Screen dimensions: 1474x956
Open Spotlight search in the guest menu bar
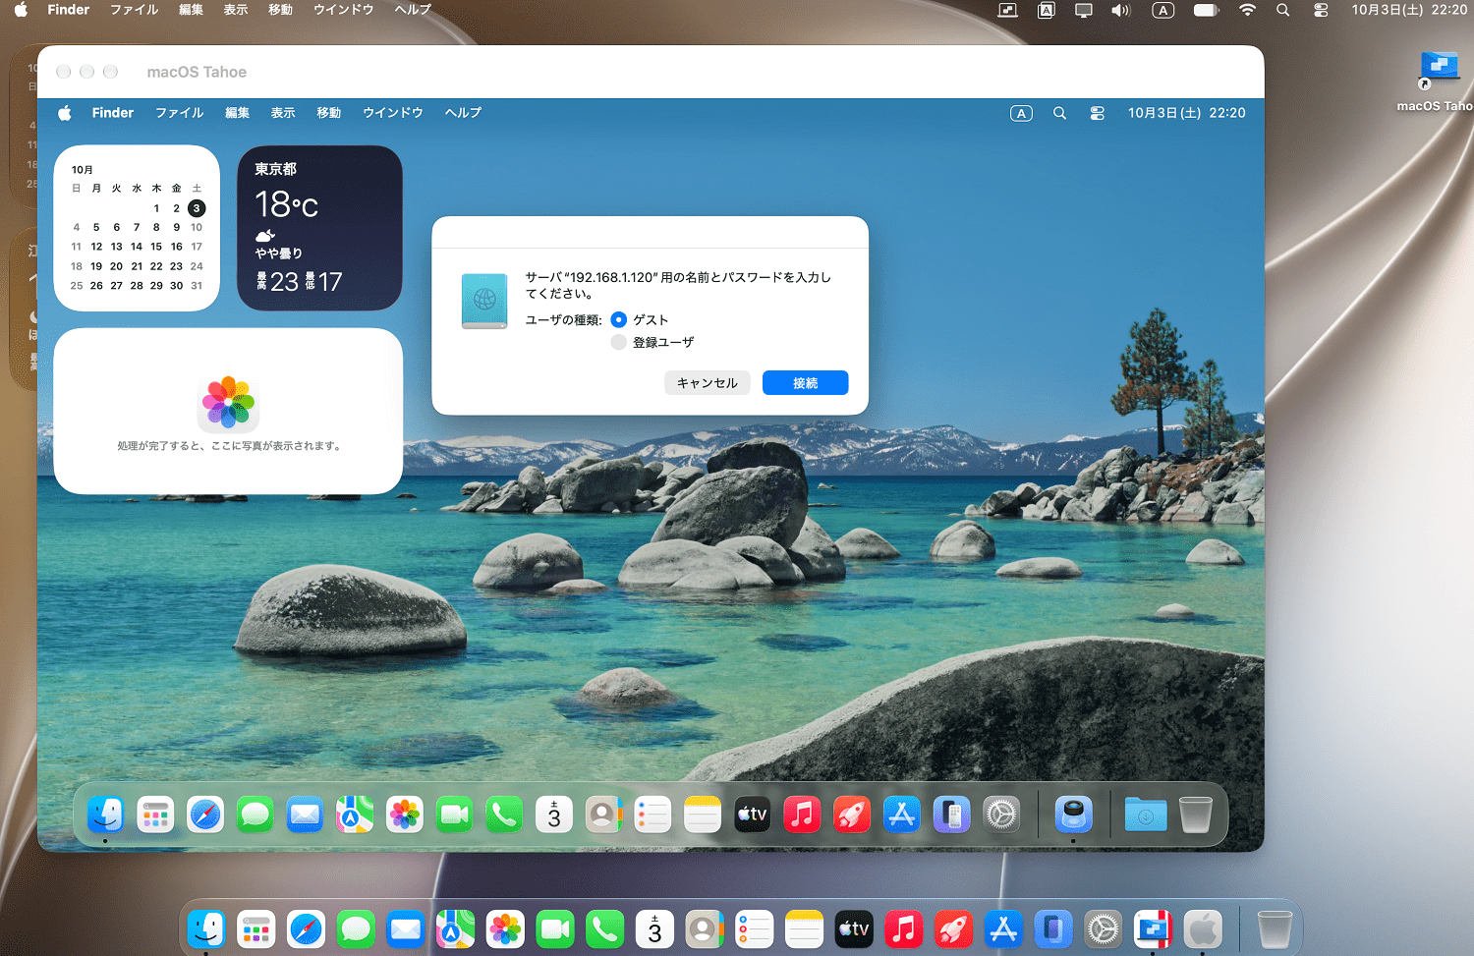1059,113
